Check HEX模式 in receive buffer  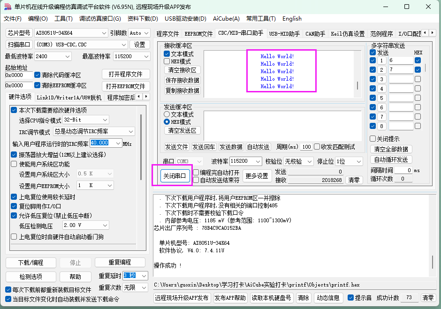pyautogui.click(x=167, y=61)
